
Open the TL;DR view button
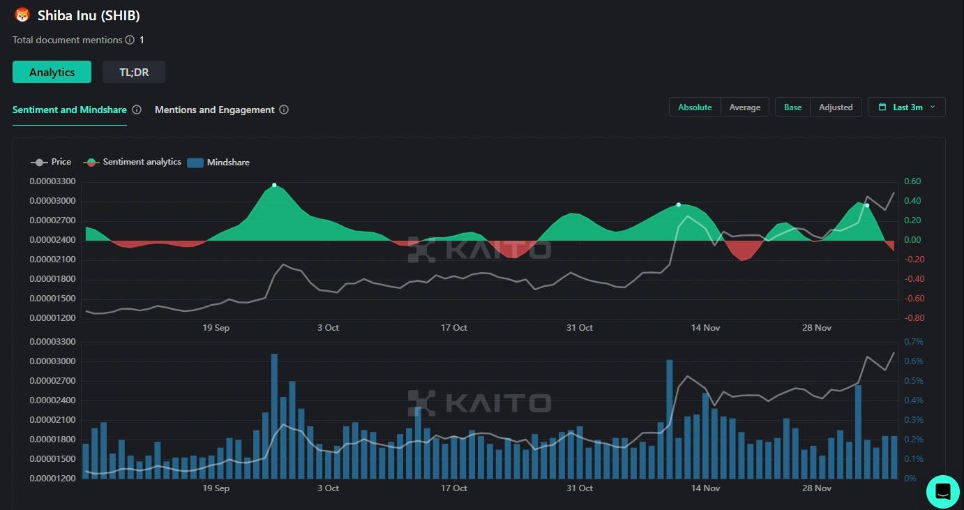(134, 72)
